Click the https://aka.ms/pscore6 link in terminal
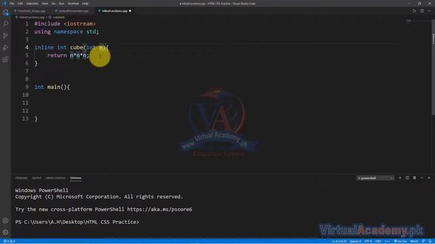 160,209
